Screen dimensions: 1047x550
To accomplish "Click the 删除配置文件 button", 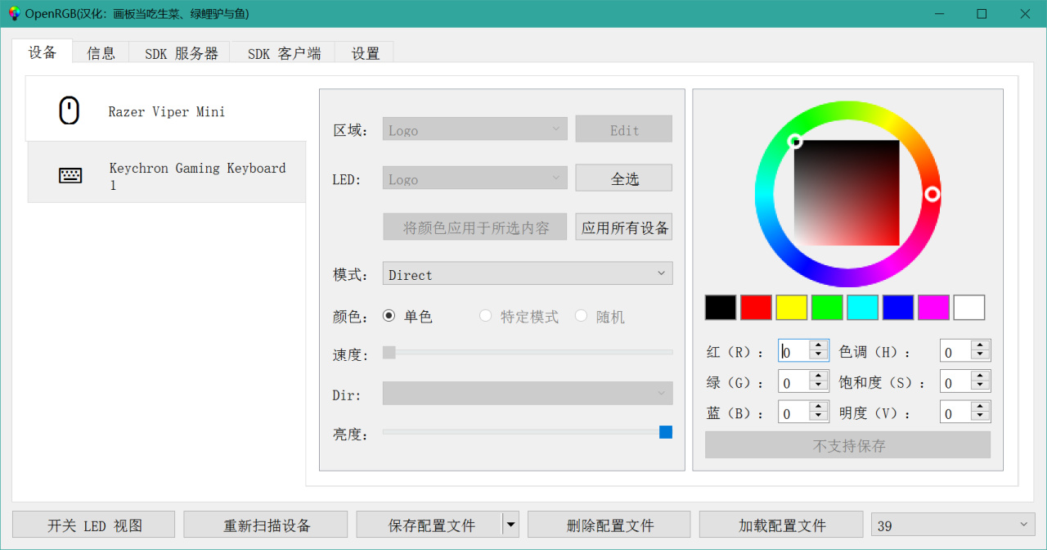I will (609, 525).
